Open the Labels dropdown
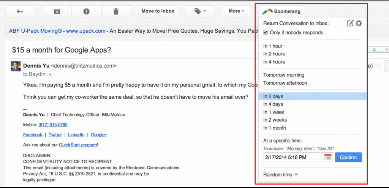This screenshot has width=389, height=188. [200, 11]
